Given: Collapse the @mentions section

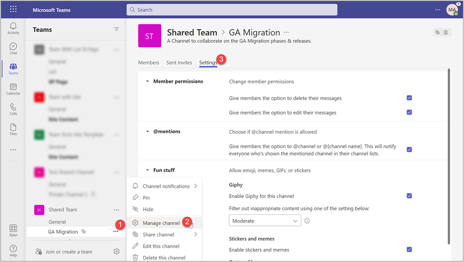Looking at the screenshot, I should (148, 132).
